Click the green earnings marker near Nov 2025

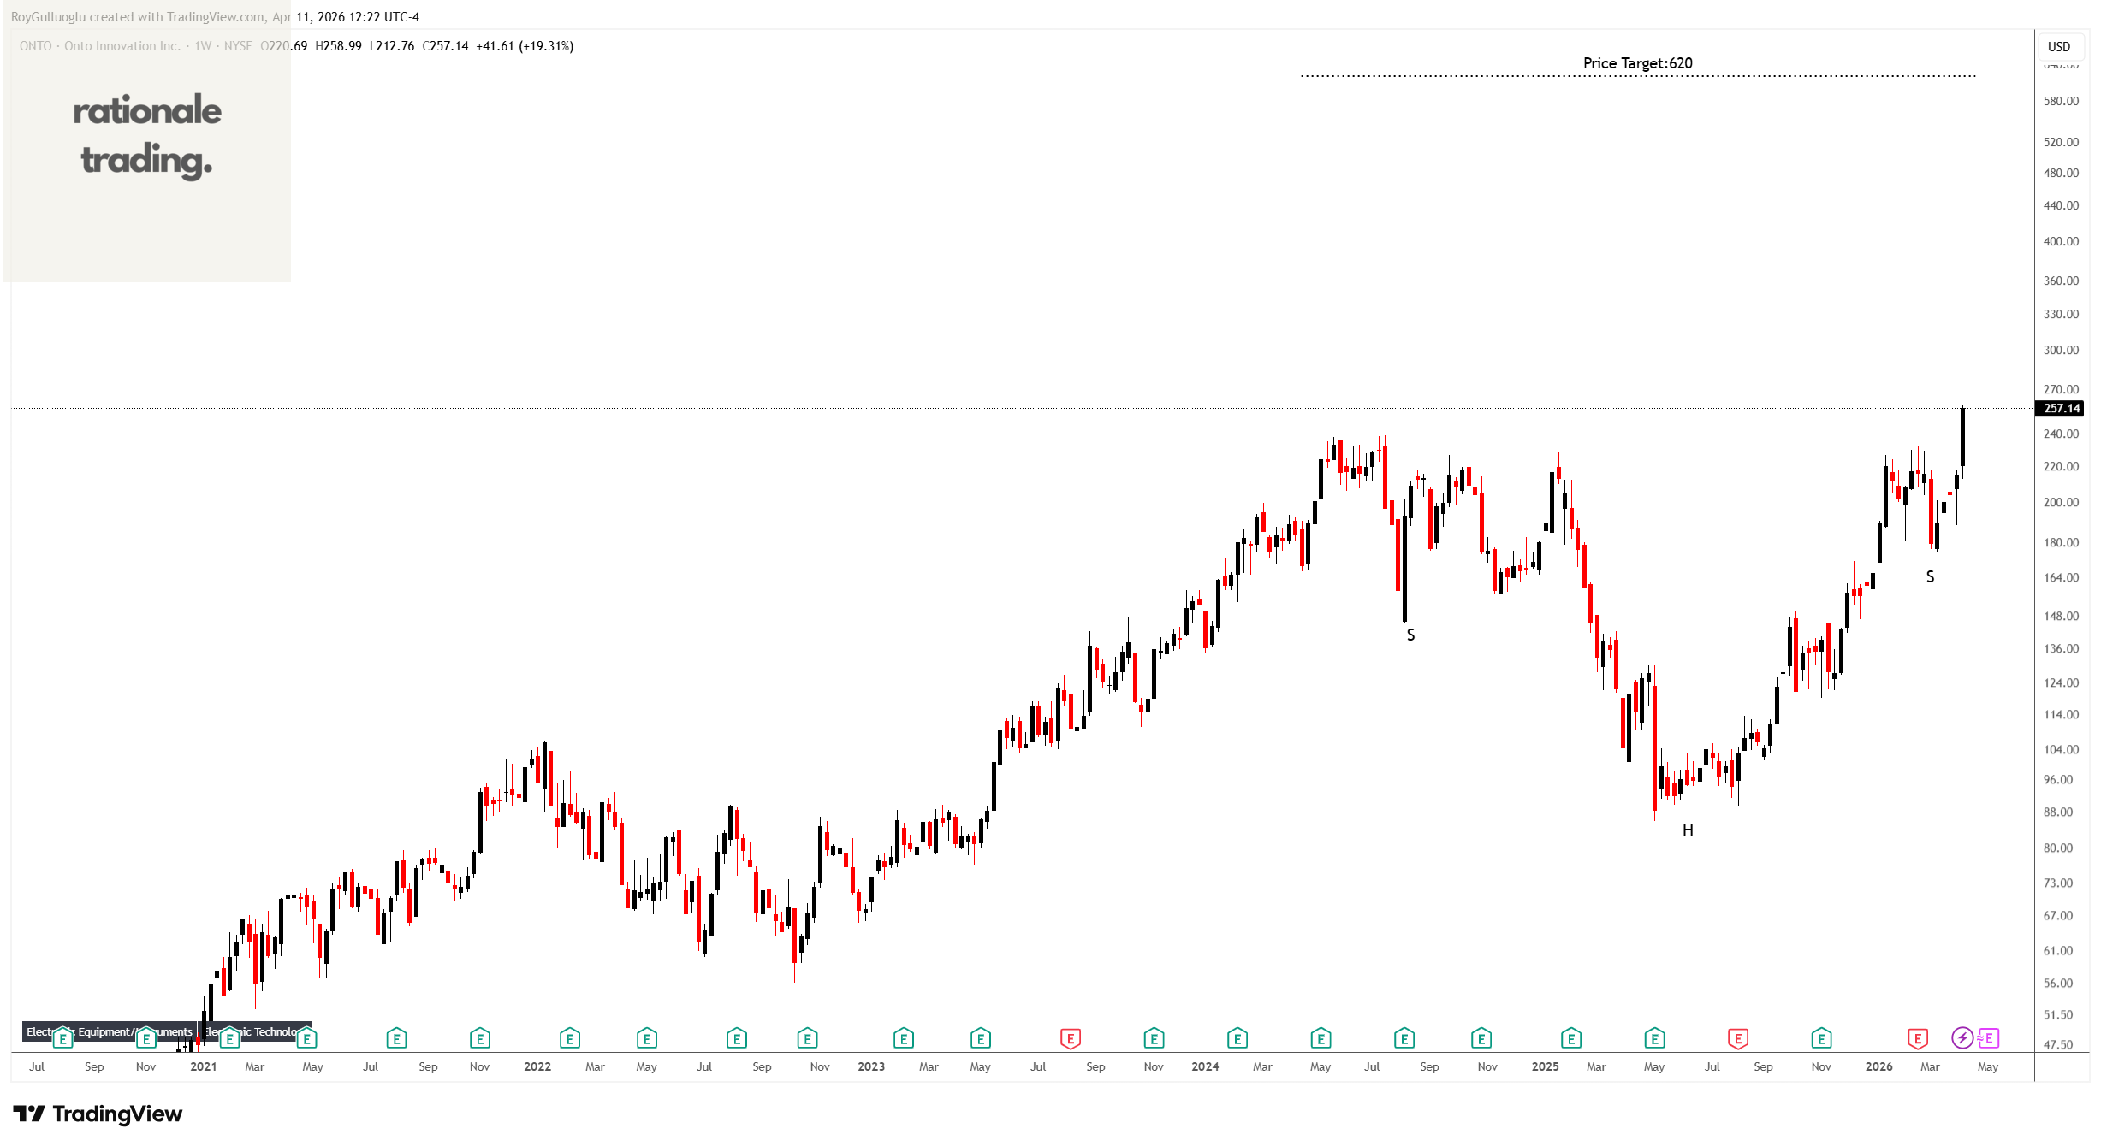coord(1821,1038)
